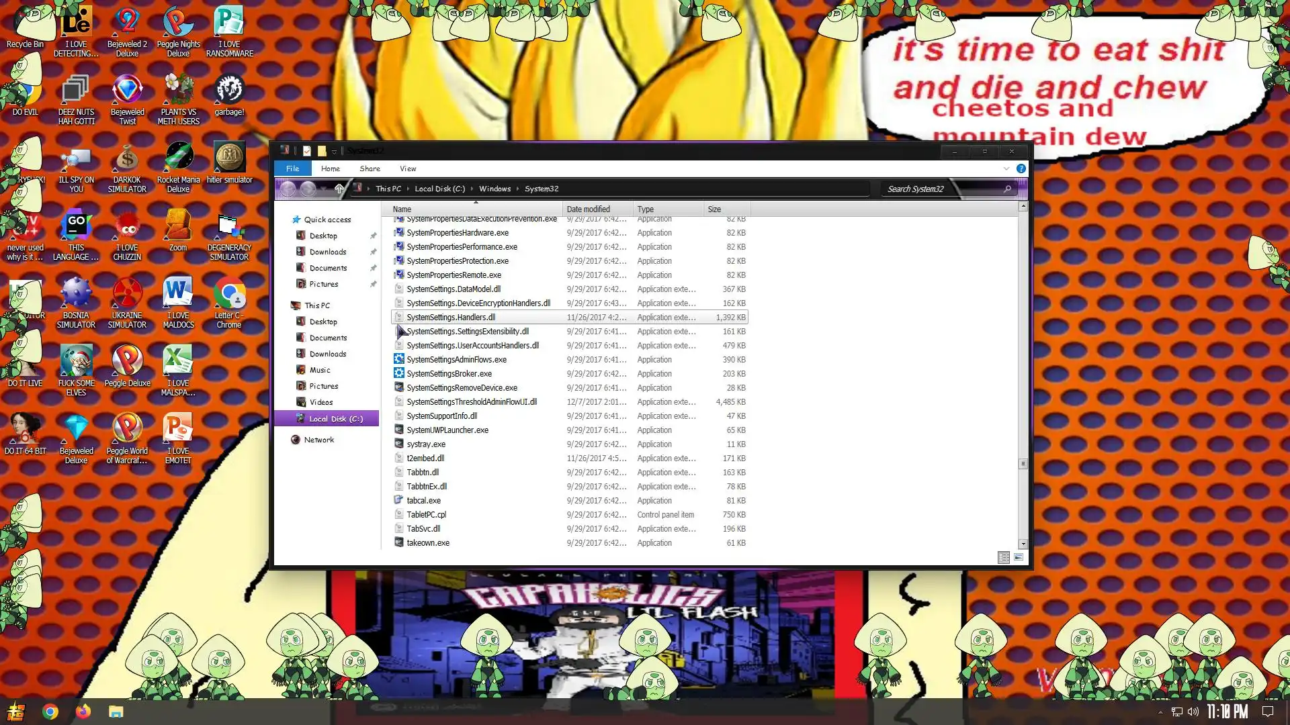Click the Up one level arrow

pyautogui.click(x=339, y=189)
